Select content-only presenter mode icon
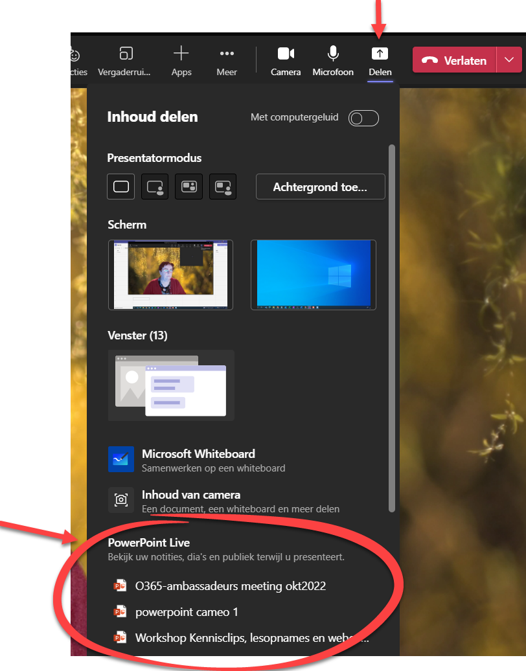The height and width of the screenshot is (671, 526). click(120, 187)
